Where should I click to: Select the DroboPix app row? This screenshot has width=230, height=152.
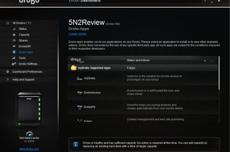(x=143, y=107)
